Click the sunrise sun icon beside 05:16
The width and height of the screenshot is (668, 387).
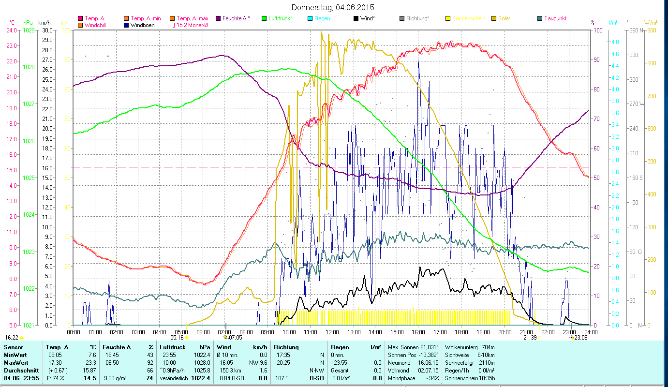(187, 338)
